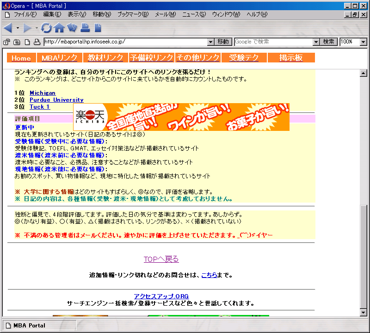
Task: Click the Opera logo in the title bar
Action: (x=6, y=6)
